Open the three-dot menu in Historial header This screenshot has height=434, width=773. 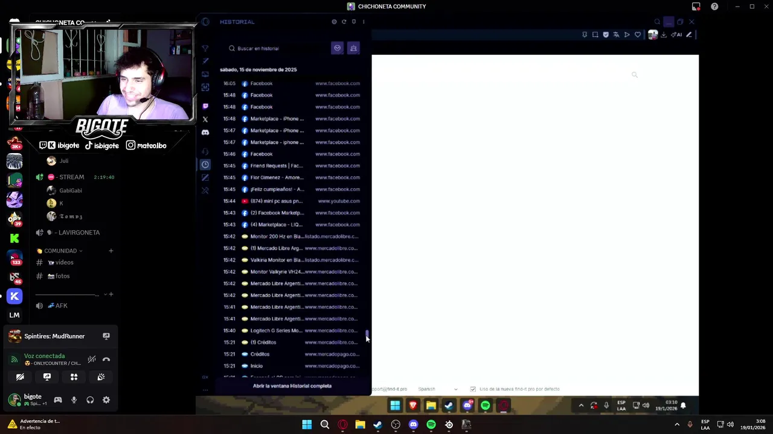[x=364, y=22]
